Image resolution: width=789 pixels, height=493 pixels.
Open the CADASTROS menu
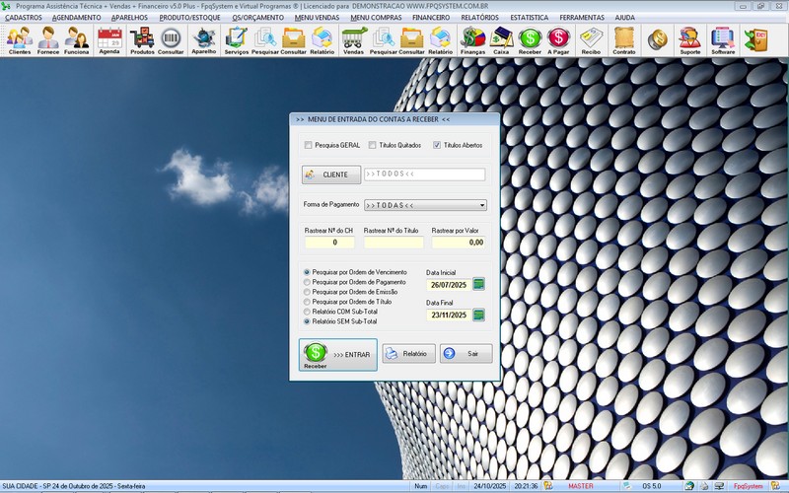24,17
